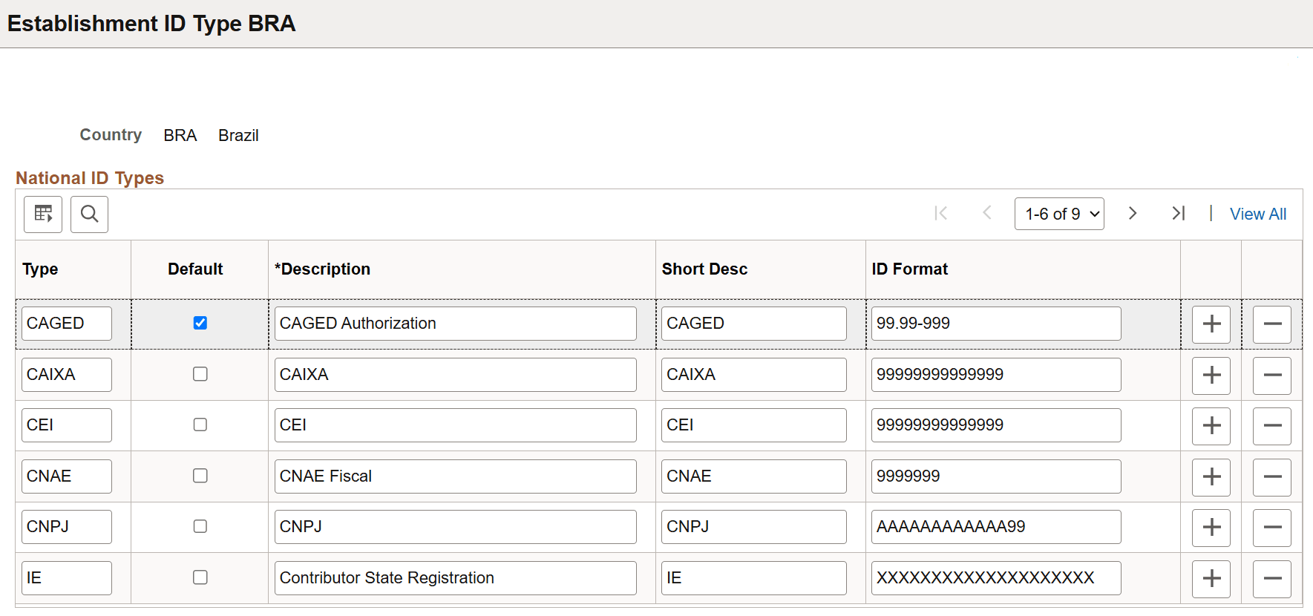Open grid personalize options icon
Viewport: 1313px width, 616px height.
[43, 214]
